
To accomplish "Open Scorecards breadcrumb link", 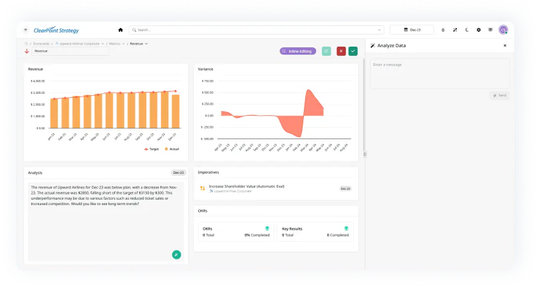I will point(41,44).
